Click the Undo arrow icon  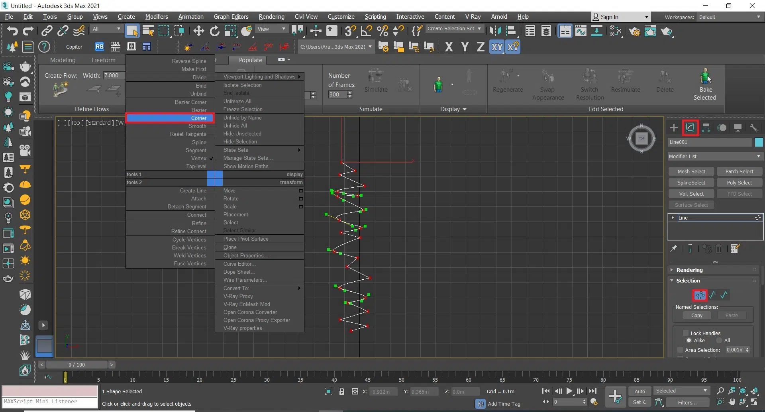[12, 31]
